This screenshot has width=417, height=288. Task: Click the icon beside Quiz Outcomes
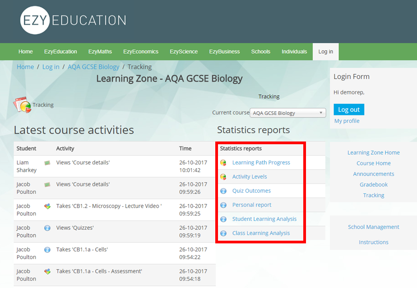point(223,191)
